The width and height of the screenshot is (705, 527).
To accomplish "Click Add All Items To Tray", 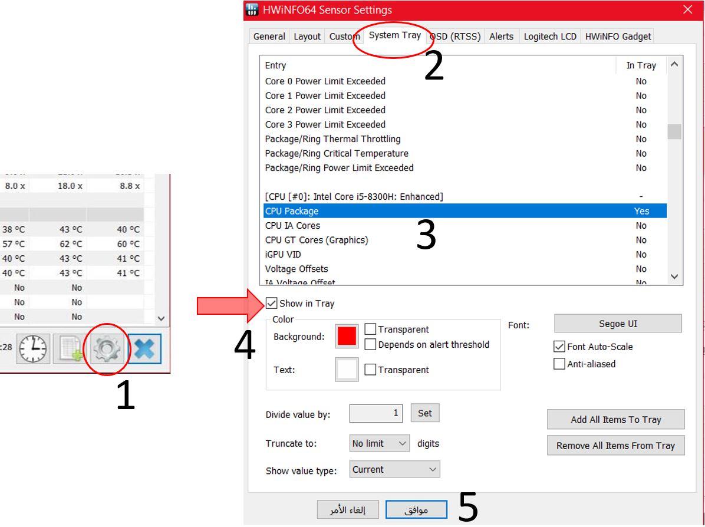I will pos(615,420).
